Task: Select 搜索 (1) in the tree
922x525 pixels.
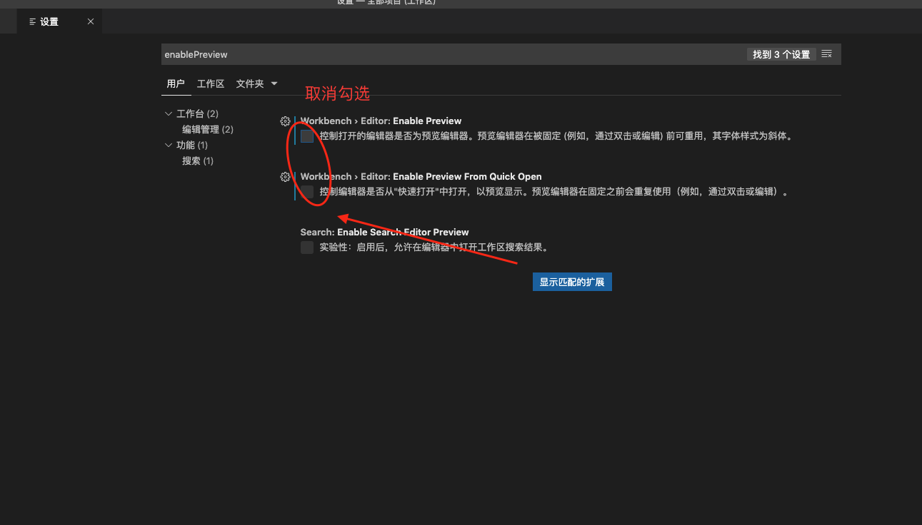Action: tap(198, 160)
